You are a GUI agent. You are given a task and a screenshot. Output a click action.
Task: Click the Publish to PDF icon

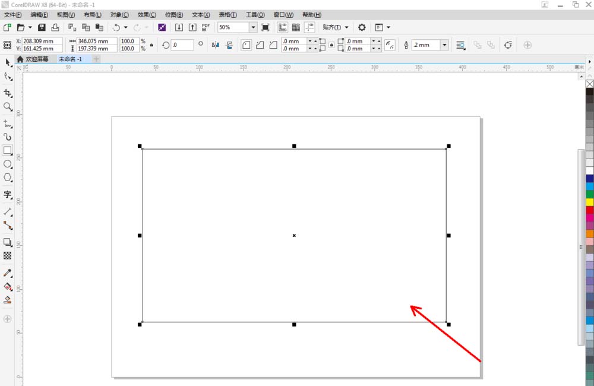[206, 27]
